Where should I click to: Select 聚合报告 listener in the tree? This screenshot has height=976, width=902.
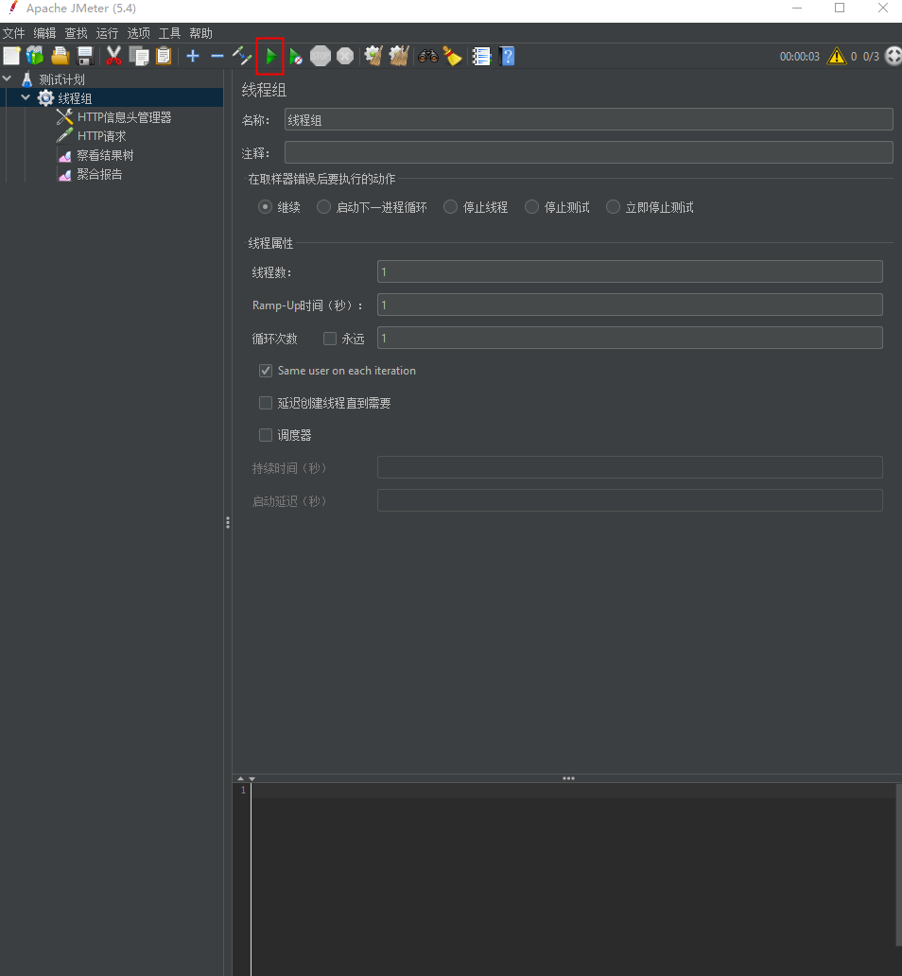(99, 174)
